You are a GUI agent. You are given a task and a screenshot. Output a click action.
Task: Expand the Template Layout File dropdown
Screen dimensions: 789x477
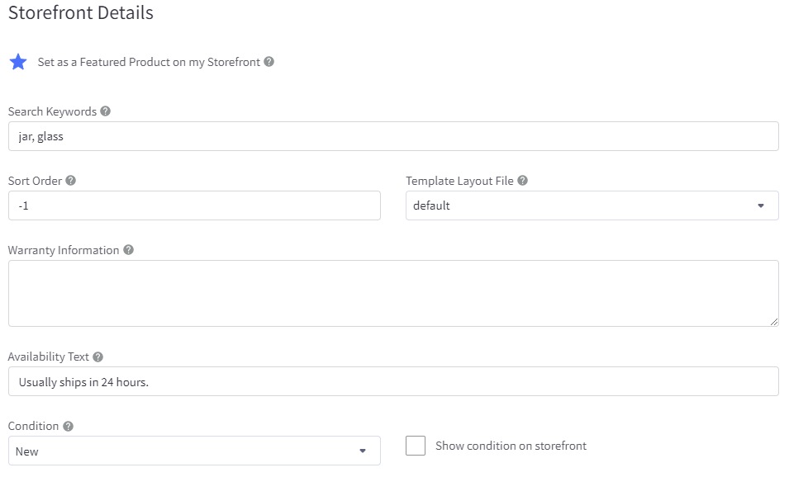pyautogui.click(x=592, y=205)
